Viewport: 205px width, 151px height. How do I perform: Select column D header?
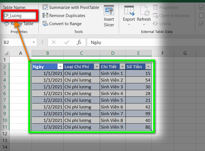click(113, 53)
